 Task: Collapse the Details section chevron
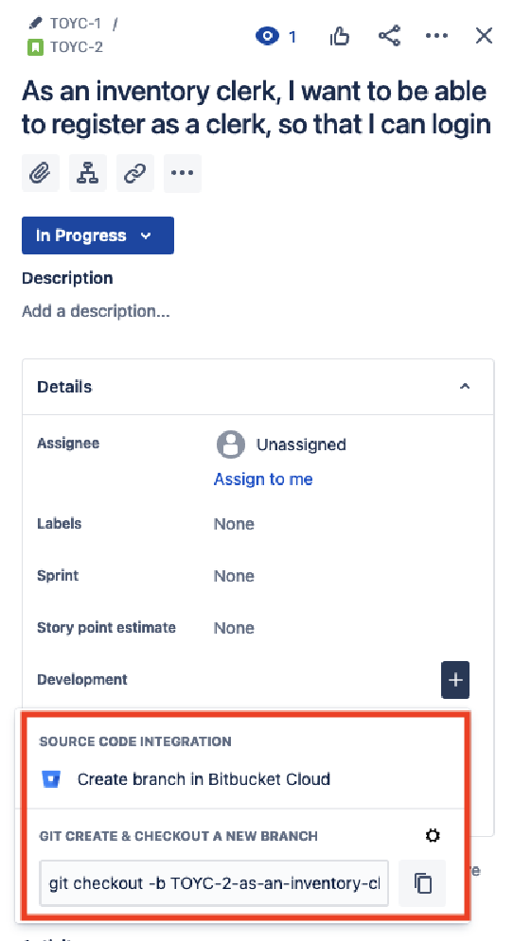coord(465,387)
